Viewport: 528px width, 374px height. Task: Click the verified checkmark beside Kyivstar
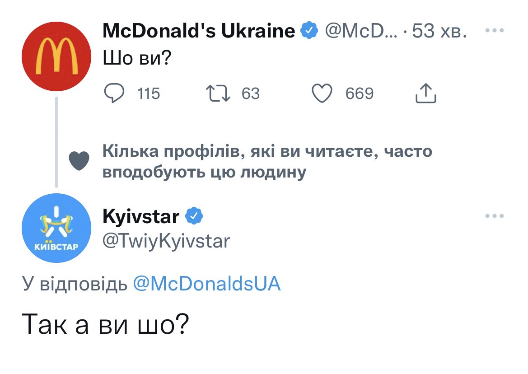coord(194,215)
